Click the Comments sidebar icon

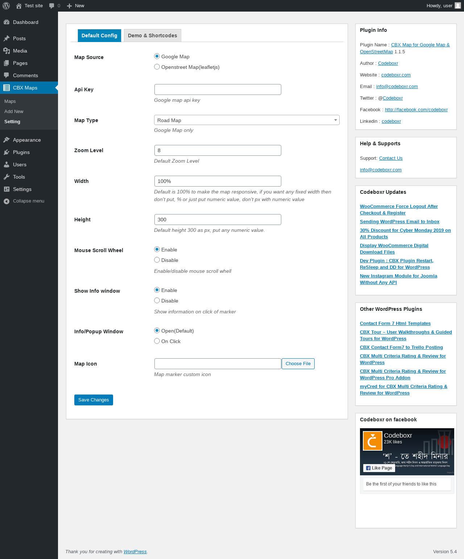7,75
